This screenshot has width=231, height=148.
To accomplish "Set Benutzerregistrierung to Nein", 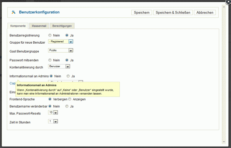I will pos(50,35).
